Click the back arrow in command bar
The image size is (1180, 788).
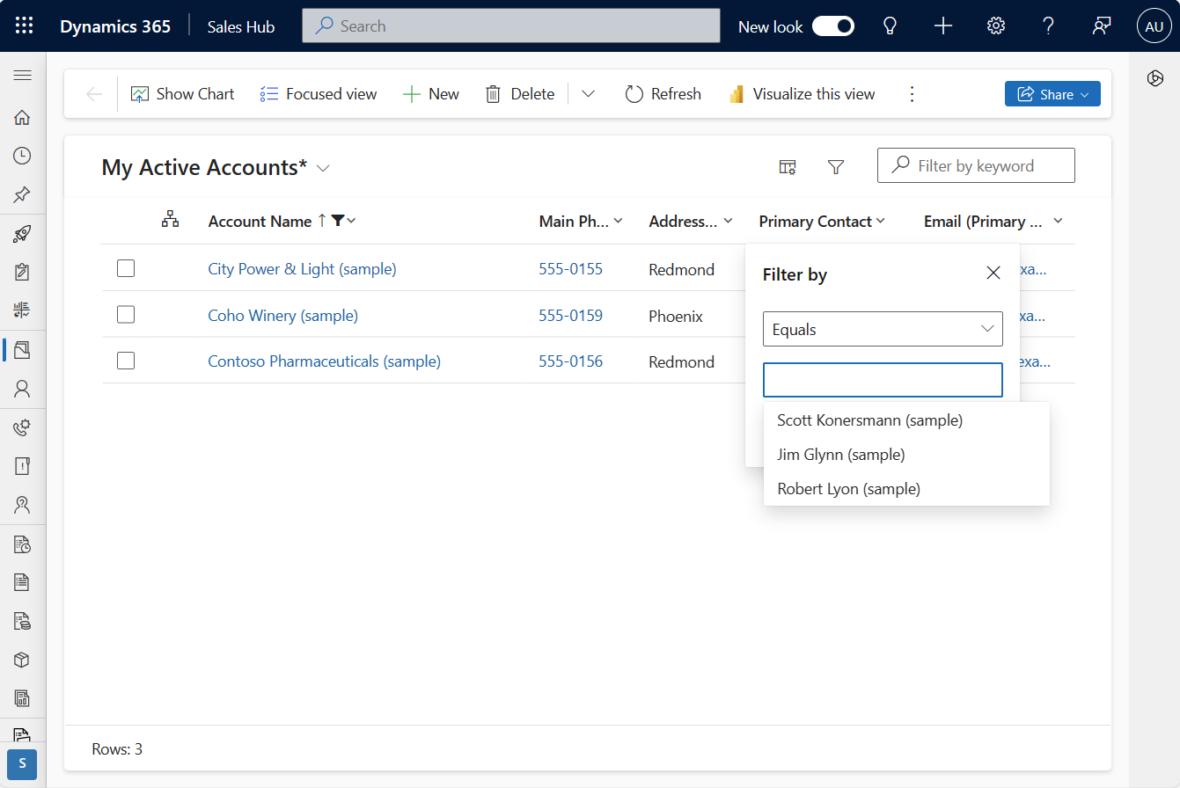pyautogui.click(x=94, y=94)
